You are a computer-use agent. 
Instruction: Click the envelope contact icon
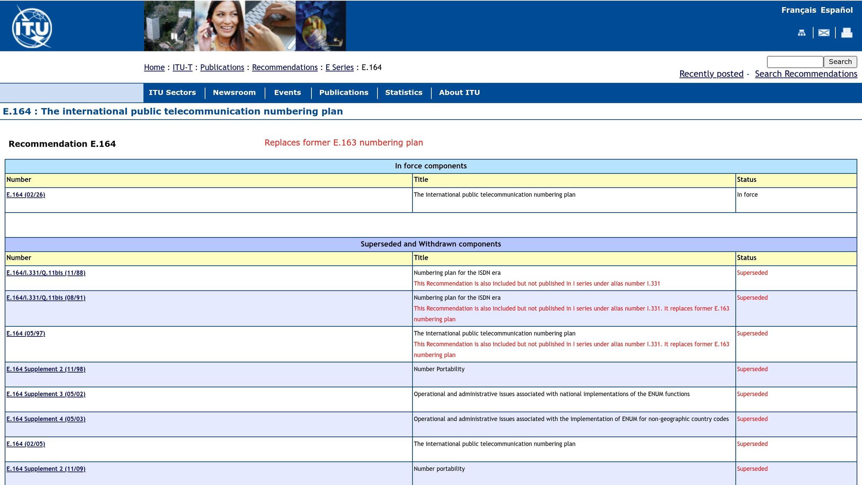[824, 32]
